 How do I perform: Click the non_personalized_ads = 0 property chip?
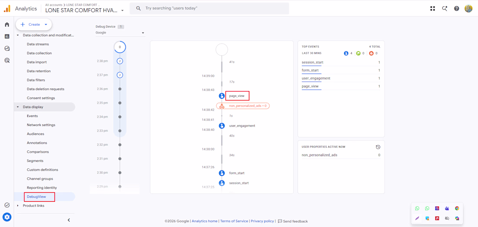pyautogui.click(x=243, y=106)
